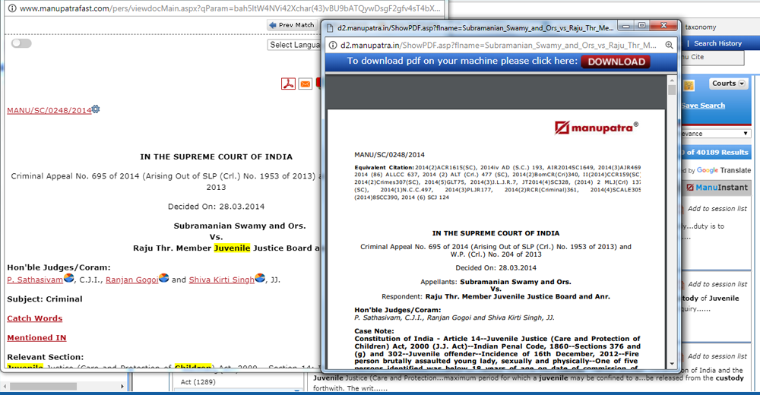Viewport: 760px width, 395px height.
Task: Expand the Courts dropdown
Action: 729,84
